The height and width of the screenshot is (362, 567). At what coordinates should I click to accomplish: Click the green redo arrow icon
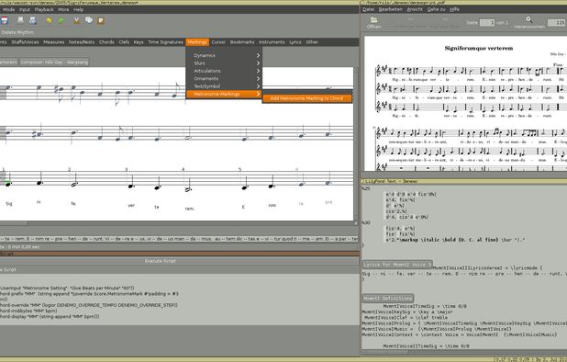(x=61, y=21)
